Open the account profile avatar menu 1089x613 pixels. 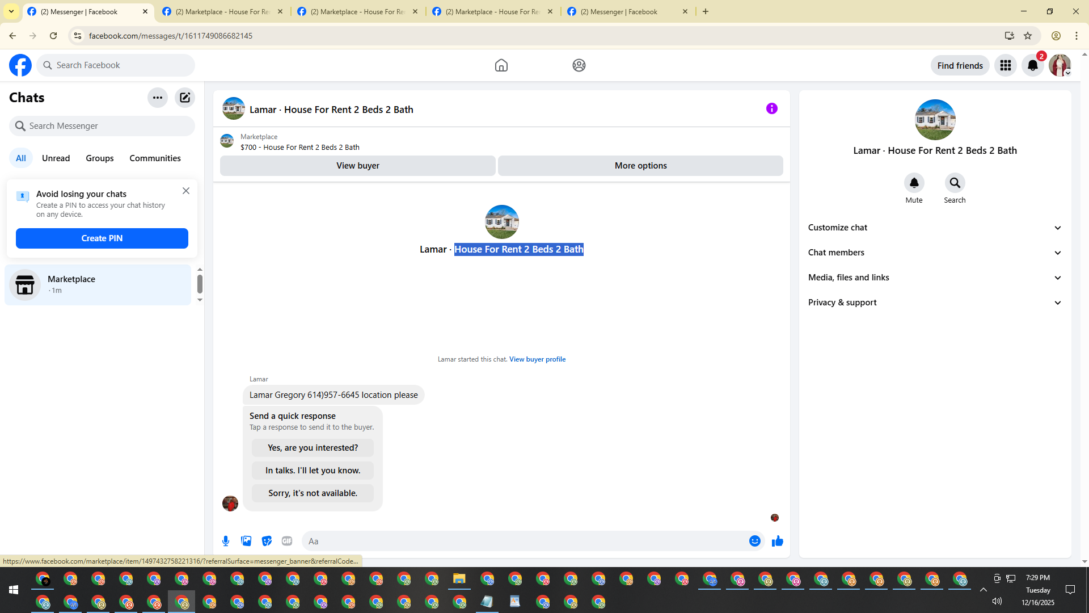pos(1060,65)
